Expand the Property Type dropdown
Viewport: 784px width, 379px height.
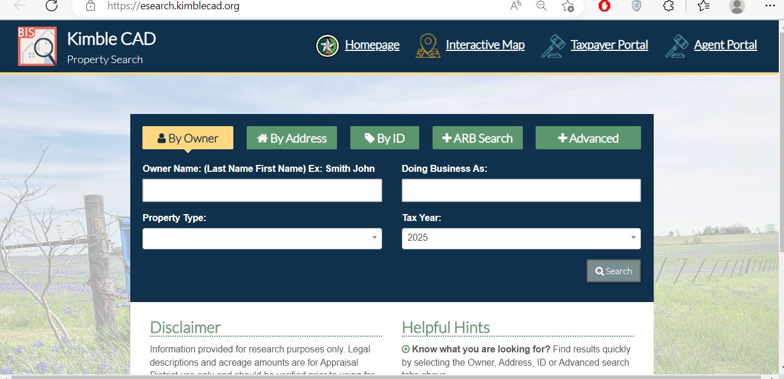262,238
